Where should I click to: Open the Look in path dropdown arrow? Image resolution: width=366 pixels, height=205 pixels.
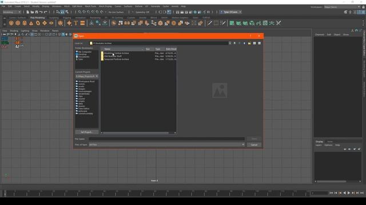pyautogui.click(x=230, y=43)
